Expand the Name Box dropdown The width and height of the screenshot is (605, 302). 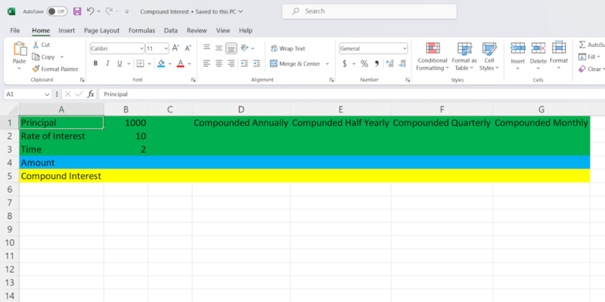pyautogui.click(x=47, y=94)
